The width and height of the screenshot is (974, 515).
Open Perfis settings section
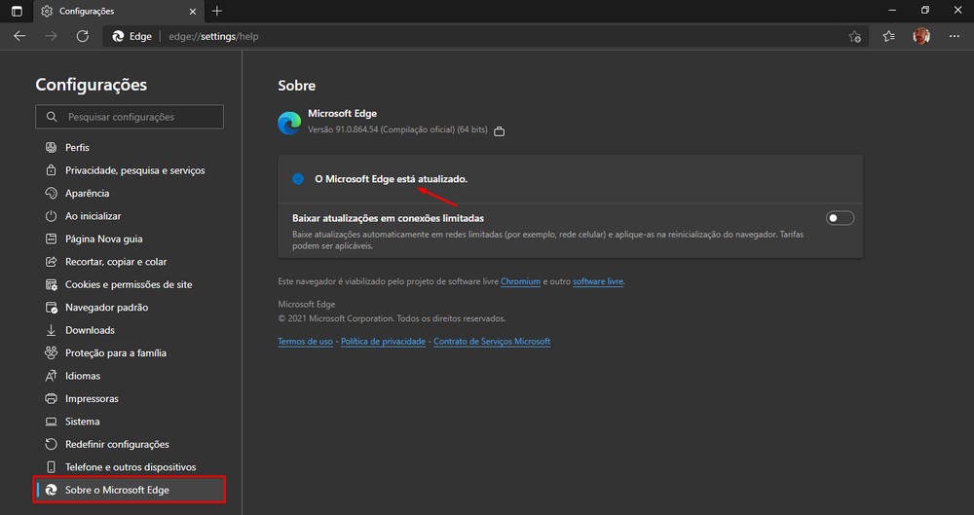point(77,148)
